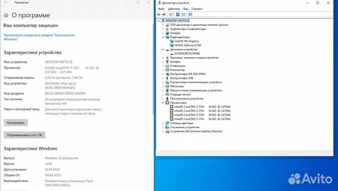Select the Intel(R) HD Graphics label
The height and width of the screenshot is (191, 338).
pyautogui.click(x=187, y=41)
